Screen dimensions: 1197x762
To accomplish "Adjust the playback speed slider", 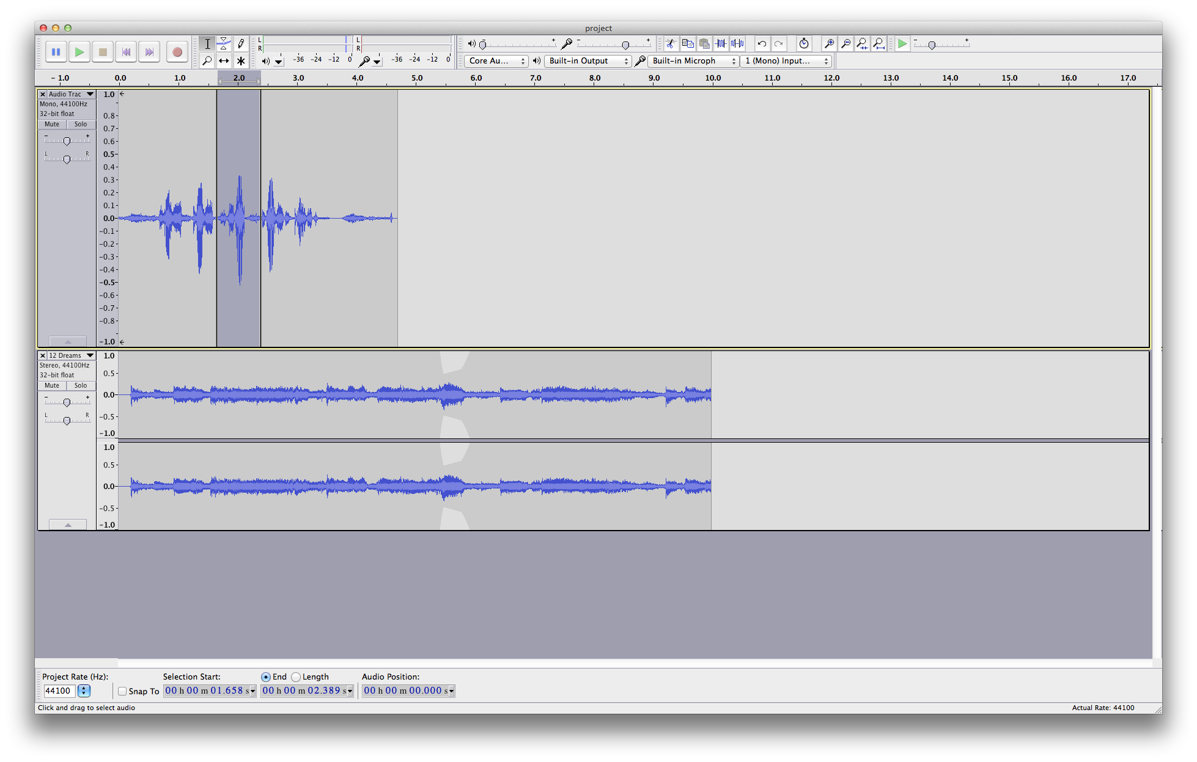I will 932,45.
